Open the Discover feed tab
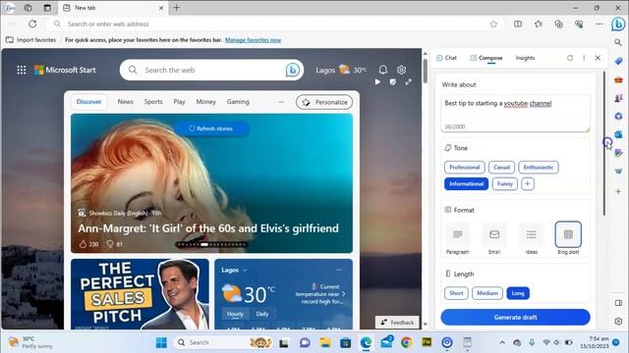629x353 pixels. [x=89, y=102]
